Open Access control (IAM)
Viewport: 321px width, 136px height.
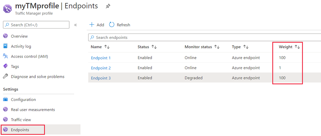(30, 56)
